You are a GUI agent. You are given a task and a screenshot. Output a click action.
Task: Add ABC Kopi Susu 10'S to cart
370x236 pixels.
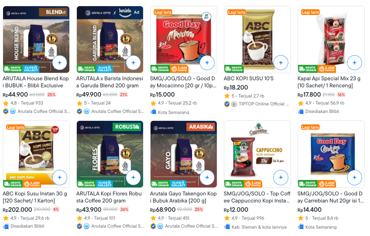click(281, 63)
